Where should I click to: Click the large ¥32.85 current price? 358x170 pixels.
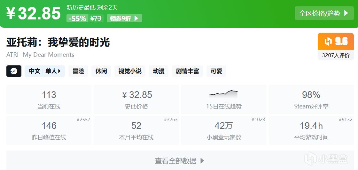point(34,13)
